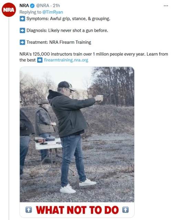Open the attached shooting range photo
This screenshot has height=220, width=172.
(x=77, y=134)
